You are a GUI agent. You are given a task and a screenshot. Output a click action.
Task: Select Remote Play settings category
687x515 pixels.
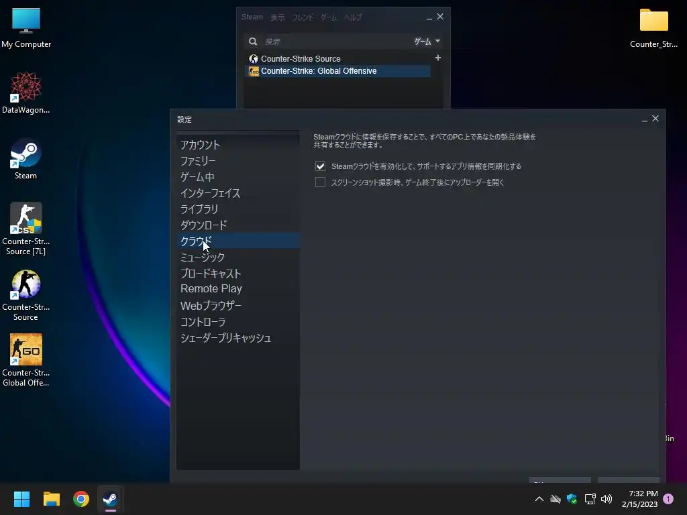coord(238,288)
